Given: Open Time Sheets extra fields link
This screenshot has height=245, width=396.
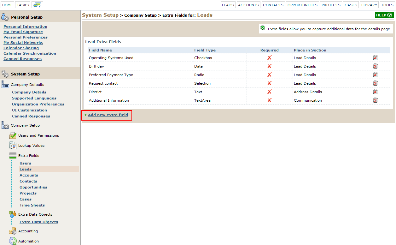Looking at the screenshot, I should (32, 205).
